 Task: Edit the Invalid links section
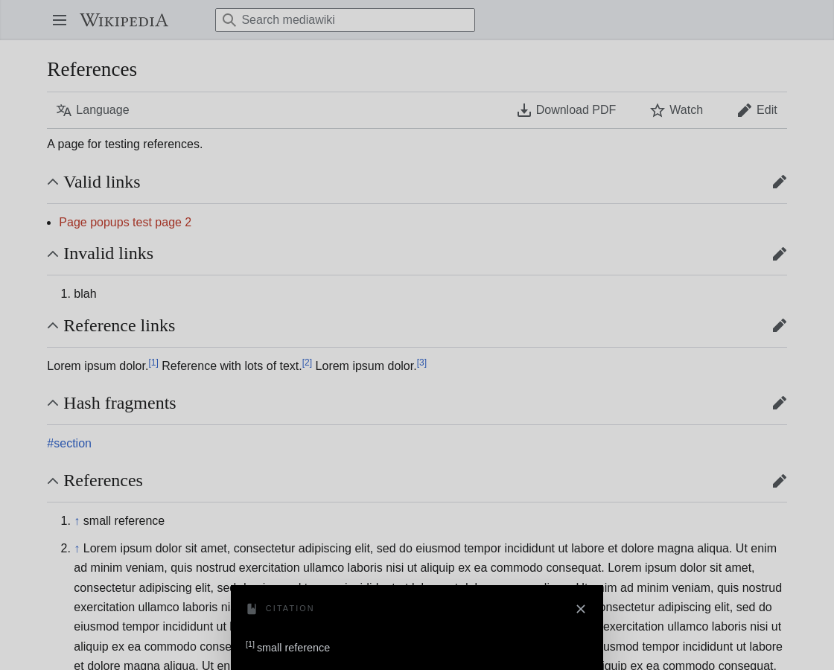(779, 254)
